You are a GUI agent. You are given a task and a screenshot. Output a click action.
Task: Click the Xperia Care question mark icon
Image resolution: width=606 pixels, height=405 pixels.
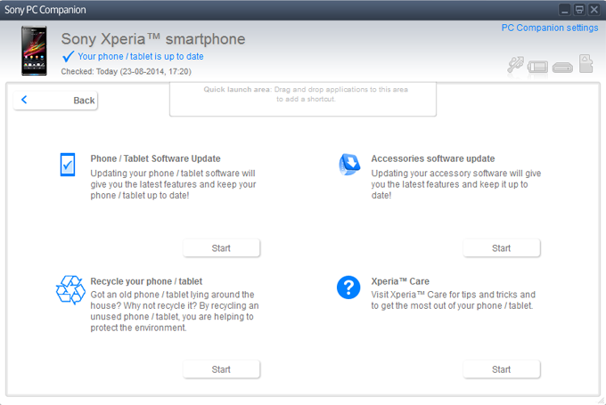click(x=348, y=288)
